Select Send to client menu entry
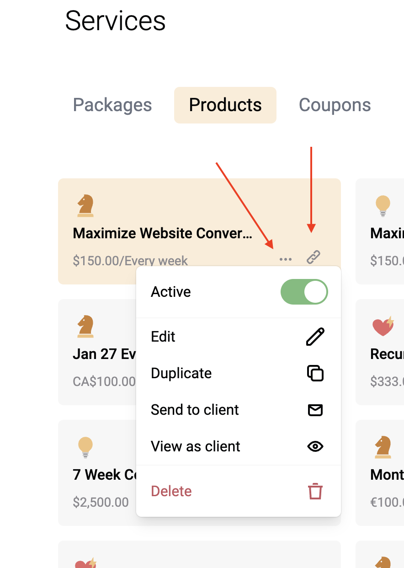The width and height of the screenshot is (404, 568). [239, 410]
